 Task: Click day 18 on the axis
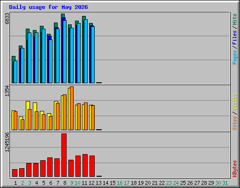(x=134, y=183)
